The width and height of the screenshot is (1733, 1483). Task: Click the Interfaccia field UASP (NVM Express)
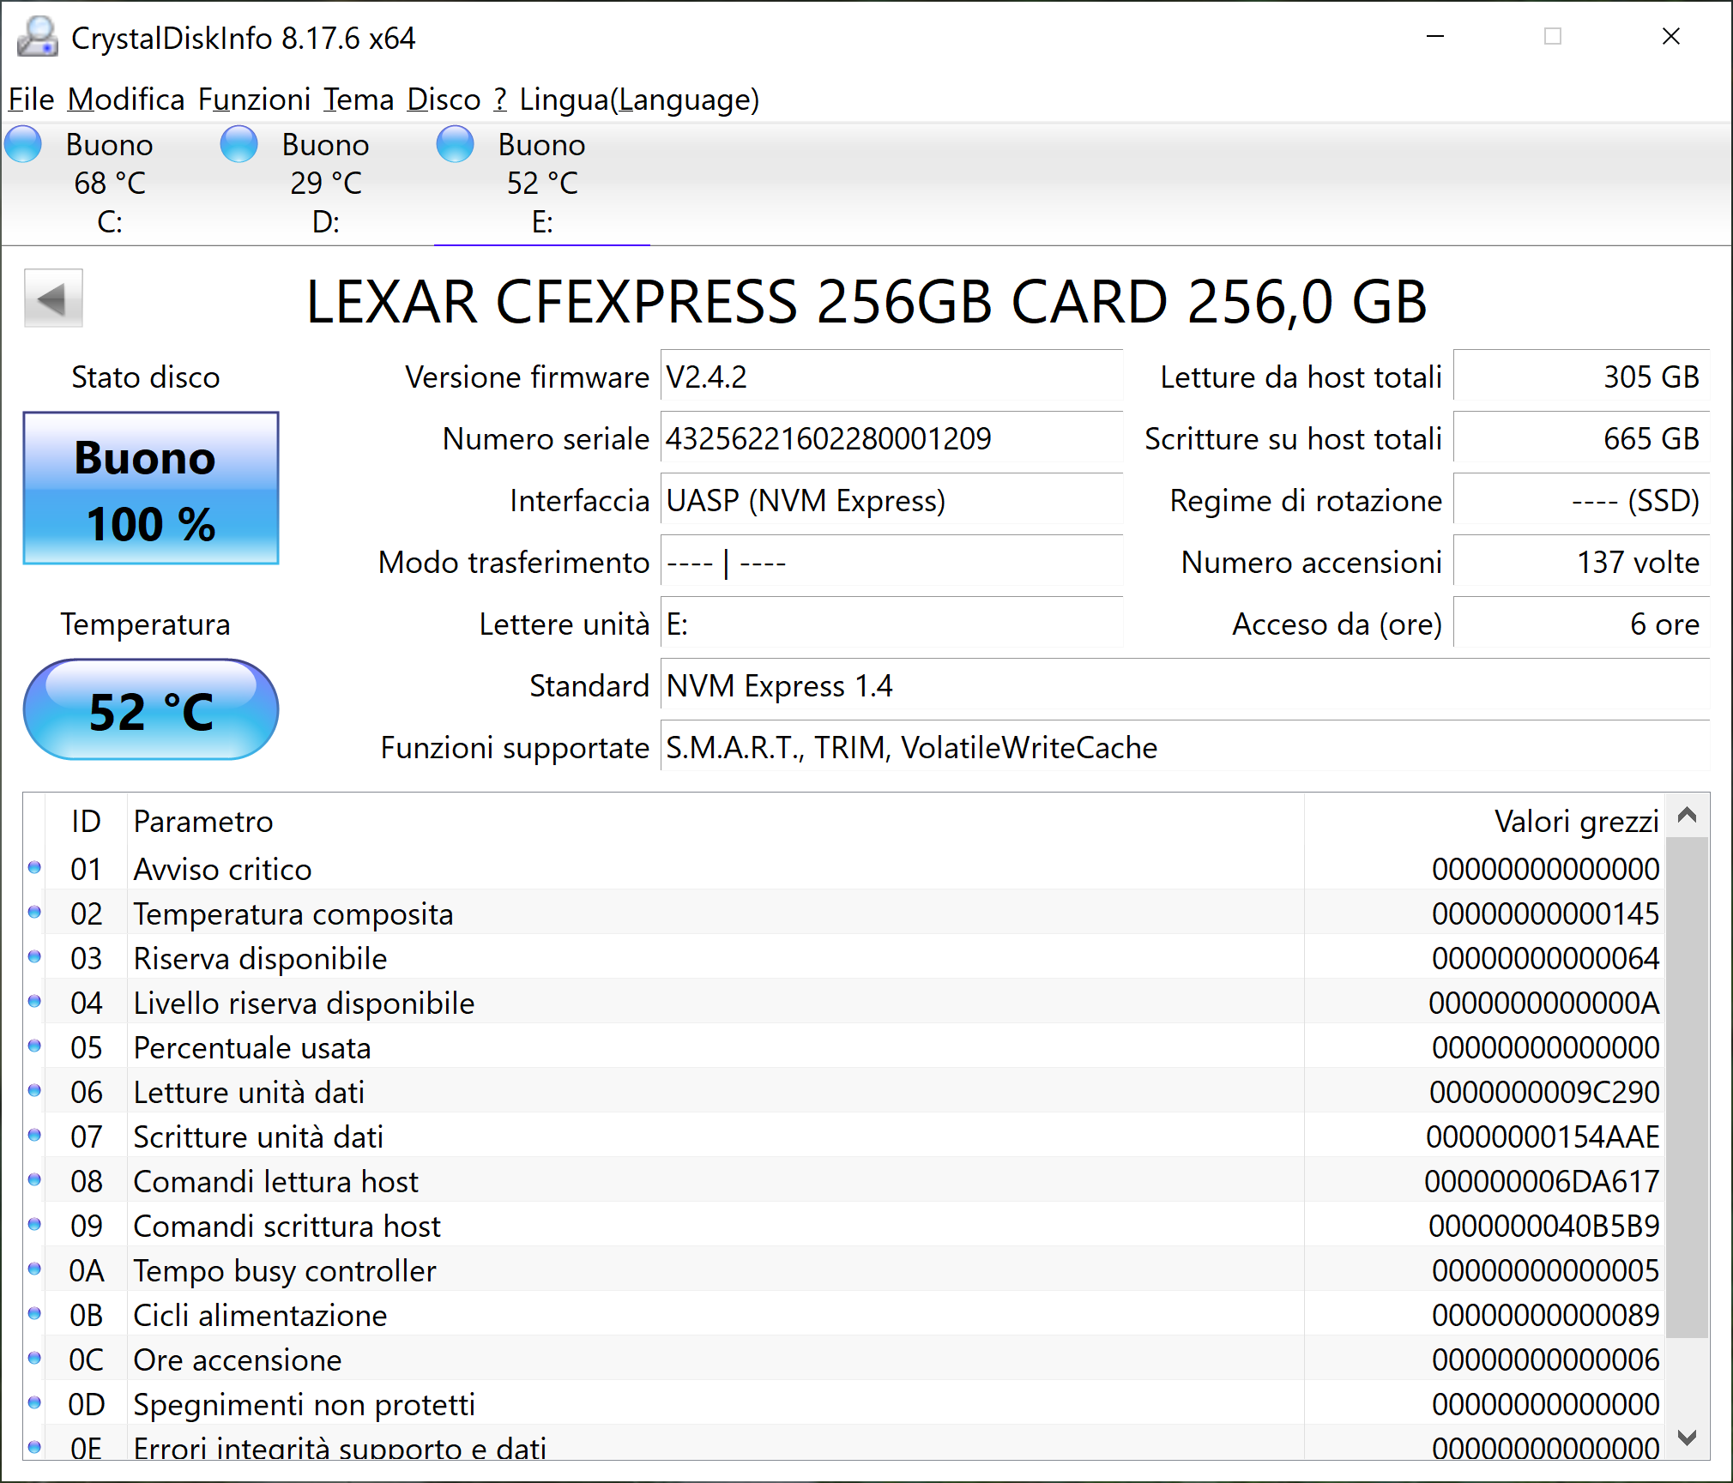pyautogui.click(x=891, y=500)
